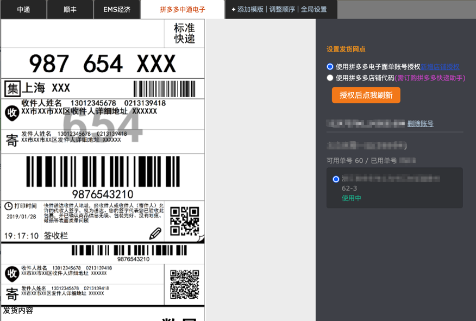Click the upper QR code beside 签收栏
The width and height of the screenshot is (476, 321).
pyautogui.click(x=185, y=221)
